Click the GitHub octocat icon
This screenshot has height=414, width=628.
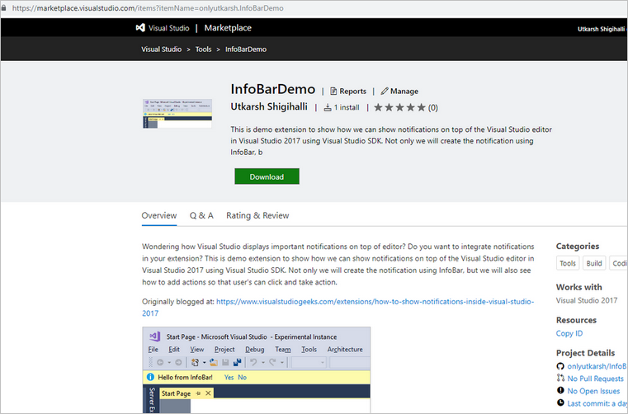[x=560, y=366]
